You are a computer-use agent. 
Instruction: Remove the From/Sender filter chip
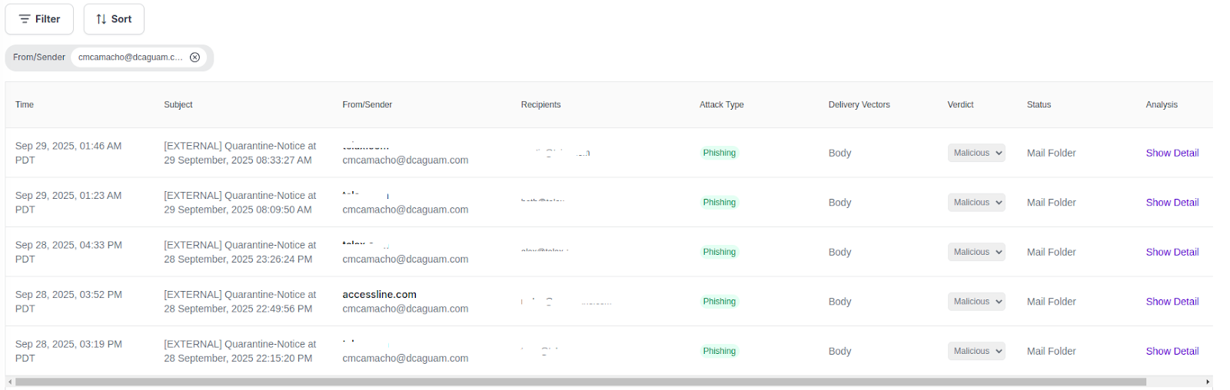(195, 58)
